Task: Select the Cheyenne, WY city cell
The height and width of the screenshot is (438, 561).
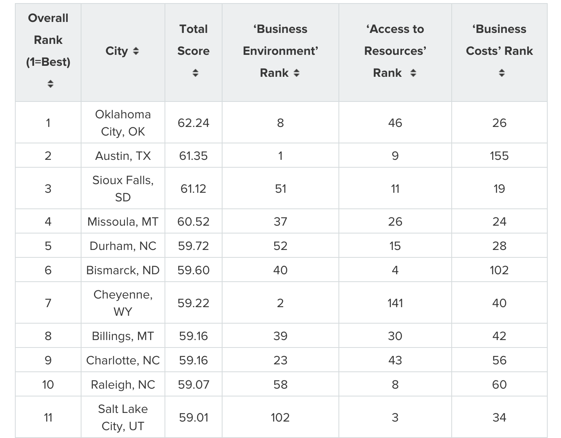Action: click(x=123, y=303)
